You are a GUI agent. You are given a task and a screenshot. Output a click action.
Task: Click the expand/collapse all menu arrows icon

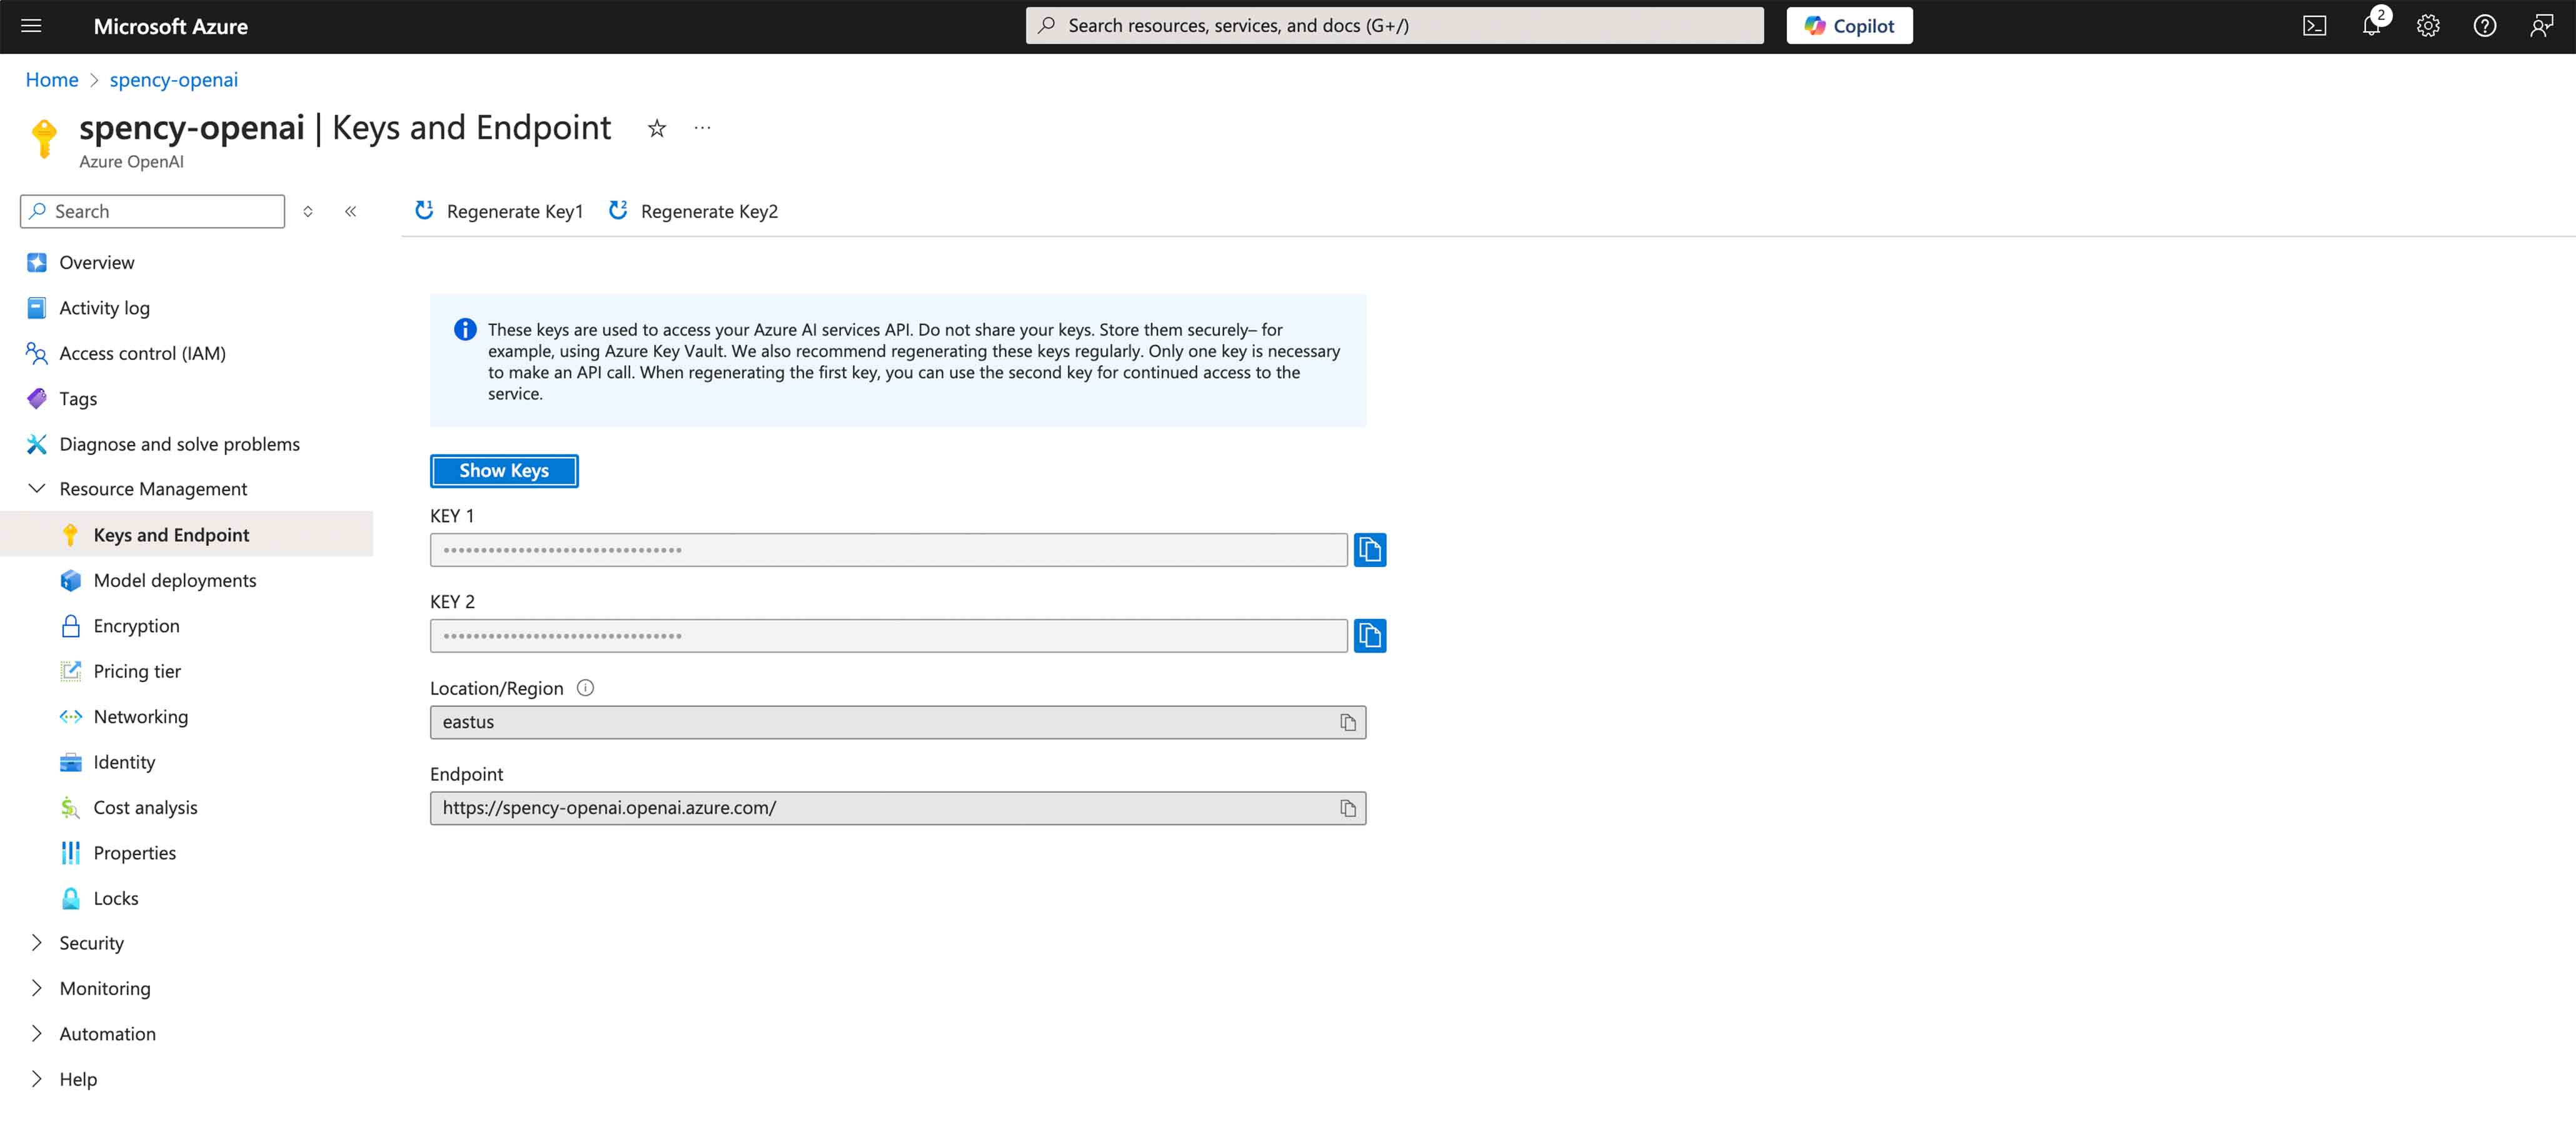point(308,211)
